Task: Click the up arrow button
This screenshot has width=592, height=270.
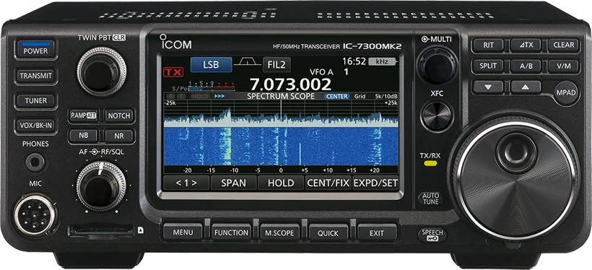Action: click(x=526, y=87)
